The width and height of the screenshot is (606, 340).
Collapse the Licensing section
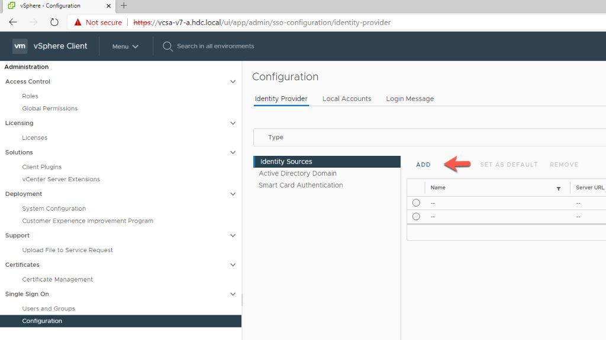coord(233,123)
